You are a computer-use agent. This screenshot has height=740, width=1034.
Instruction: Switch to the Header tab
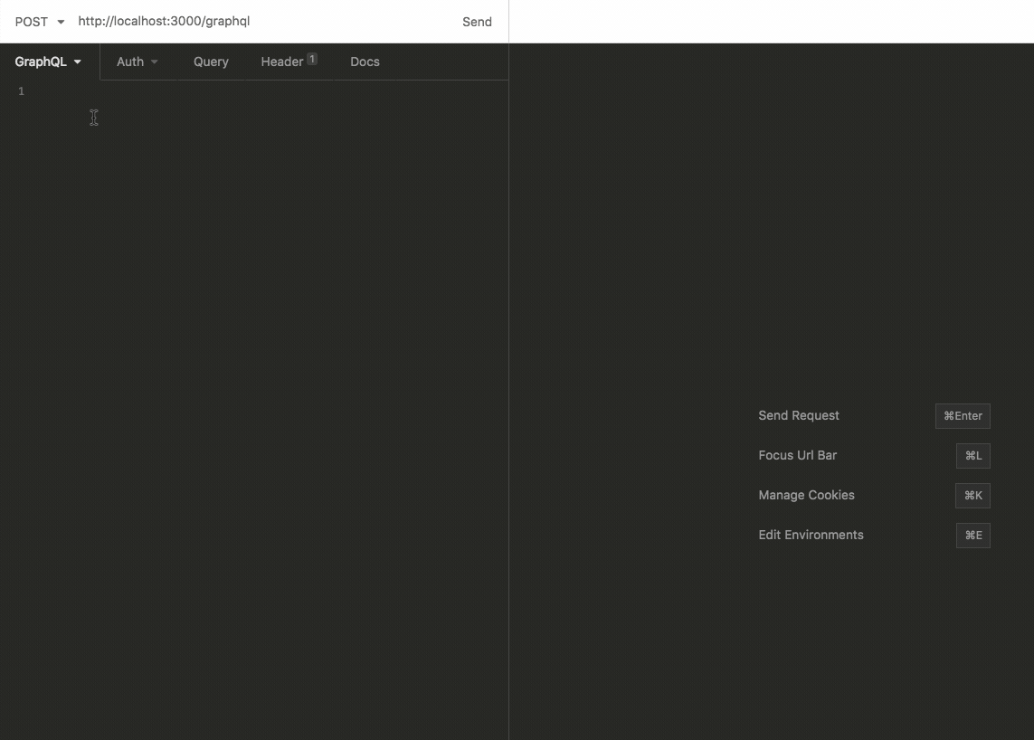click(289, 62)
